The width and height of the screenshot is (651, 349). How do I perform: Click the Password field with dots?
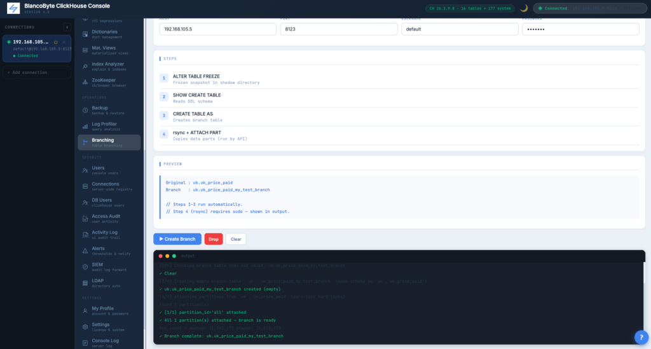(580, 29)
